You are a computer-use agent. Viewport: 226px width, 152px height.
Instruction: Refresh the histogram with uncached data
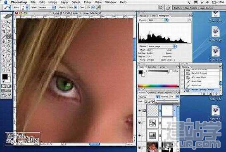pyautogui.click(x=190, y=21)
